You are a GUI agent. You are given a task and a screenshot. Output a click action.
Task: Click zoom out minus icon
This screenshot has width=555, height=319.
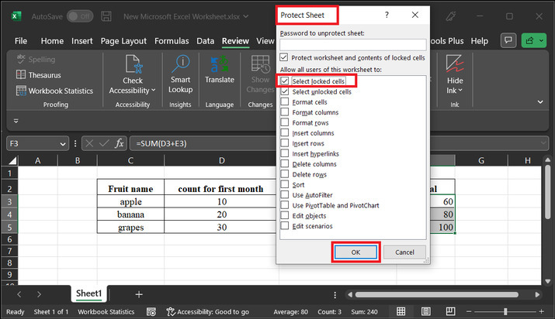pyautogui.click(x=469, y=311)
